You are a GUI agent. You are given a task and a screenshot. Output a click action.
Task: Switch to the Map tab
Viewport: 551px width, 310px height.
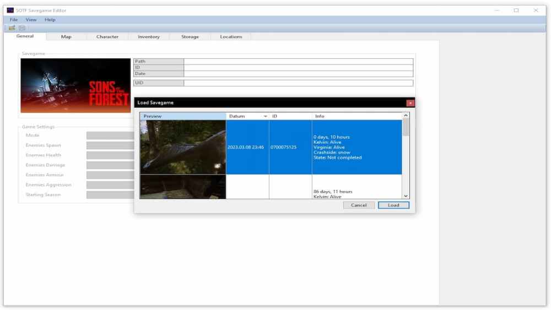(x=66, y=37)
